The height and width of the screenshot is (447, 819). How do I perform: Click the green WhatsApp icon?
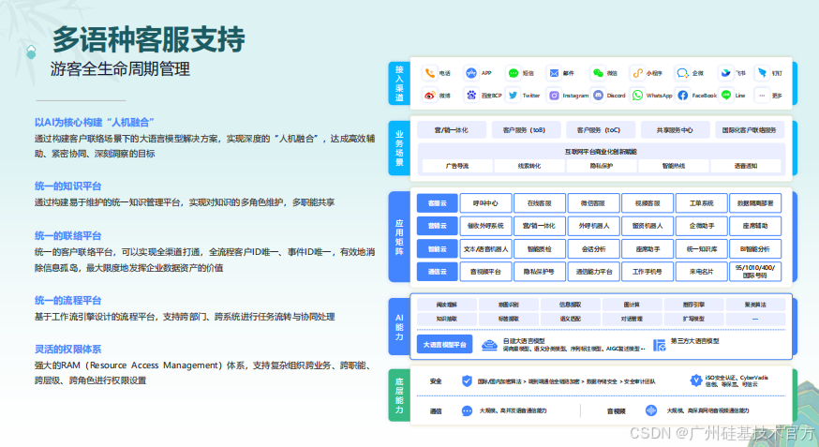click(x=637, y=96)
